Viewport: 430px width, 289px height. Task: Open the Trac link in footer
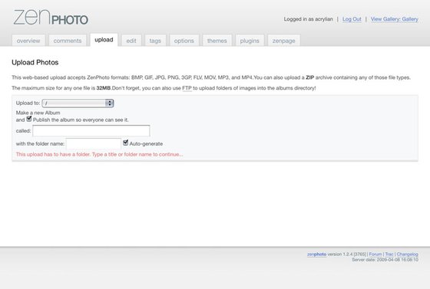[389, 255]
